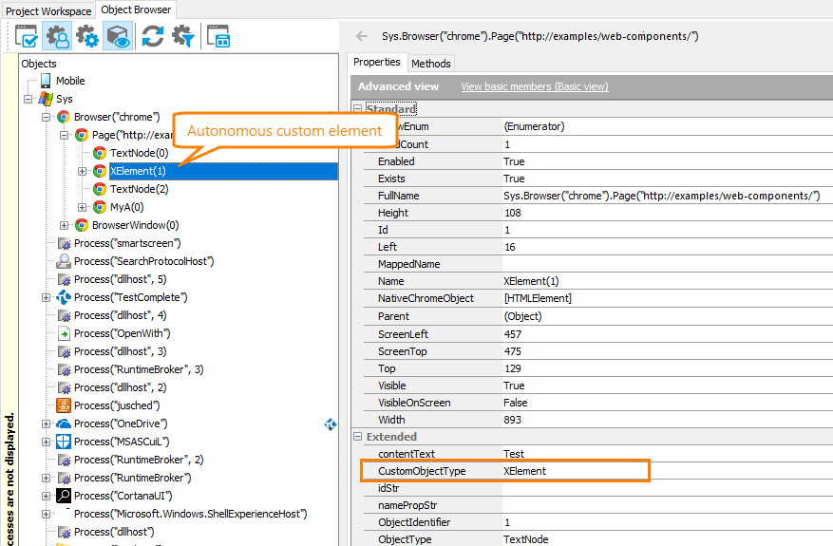
Task: Switch to the Methods tab
Action: coord(431,63)
